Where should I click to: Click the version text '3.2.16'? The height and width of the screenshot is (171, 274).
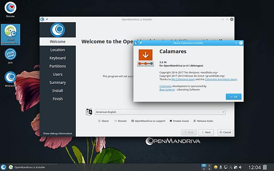point(163,62)
